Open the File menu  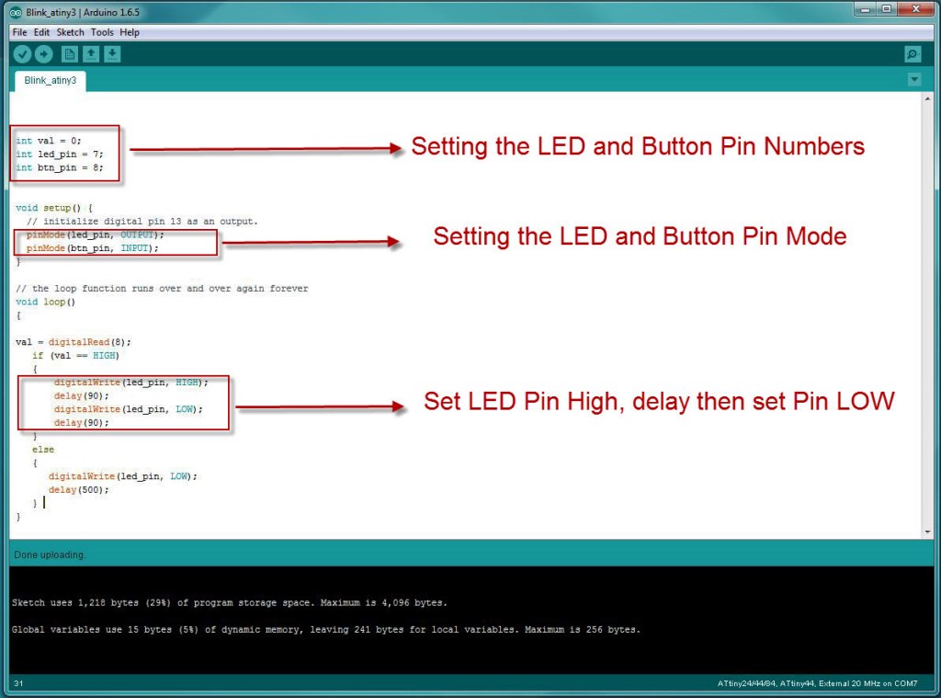coord(20,32)
